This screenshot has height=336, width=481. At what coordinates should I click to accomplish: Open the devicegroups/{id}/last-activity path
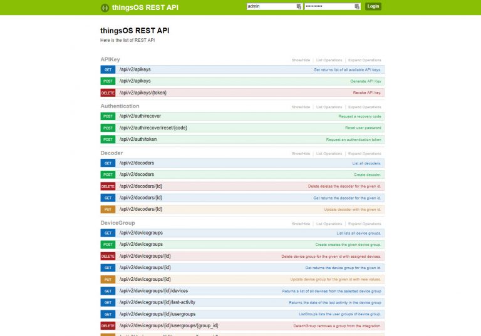point(157,302)
